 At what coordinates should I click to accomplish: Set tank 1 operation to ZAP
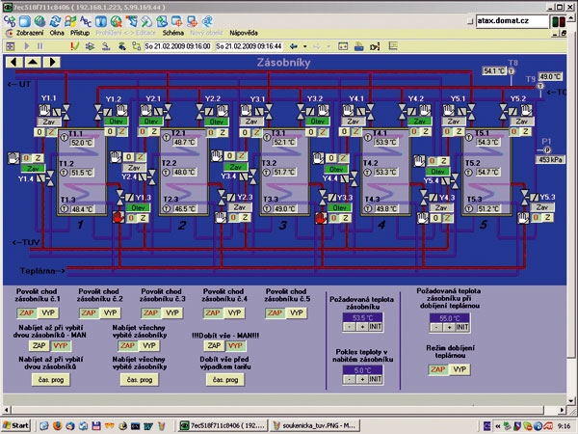coord(27,312)
